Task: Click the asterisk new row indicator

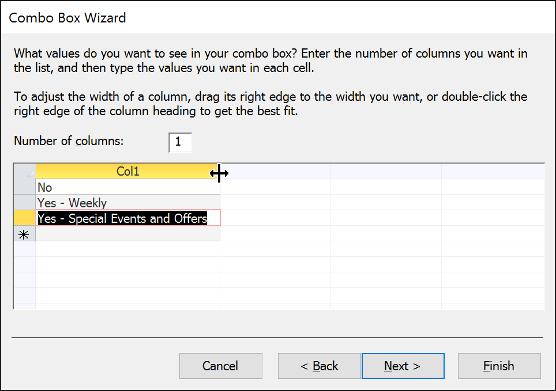Action: click(24, 234)
